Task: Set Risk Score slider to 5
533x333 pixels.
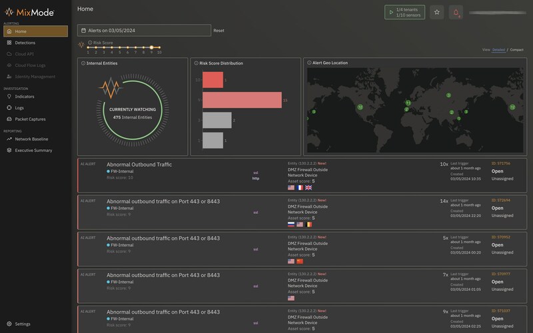Action: coord(120,47)
